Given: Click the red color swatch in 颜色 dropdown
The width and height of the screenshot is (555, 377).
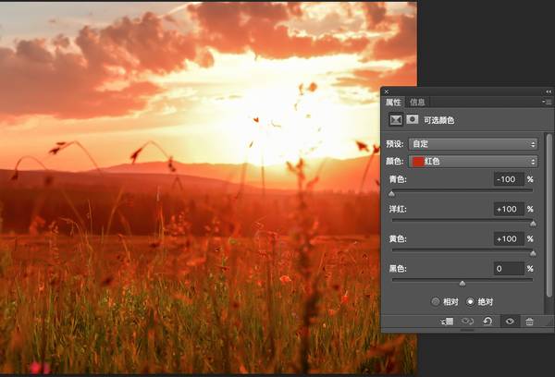Looking at the screenshot, I should 418,162.
